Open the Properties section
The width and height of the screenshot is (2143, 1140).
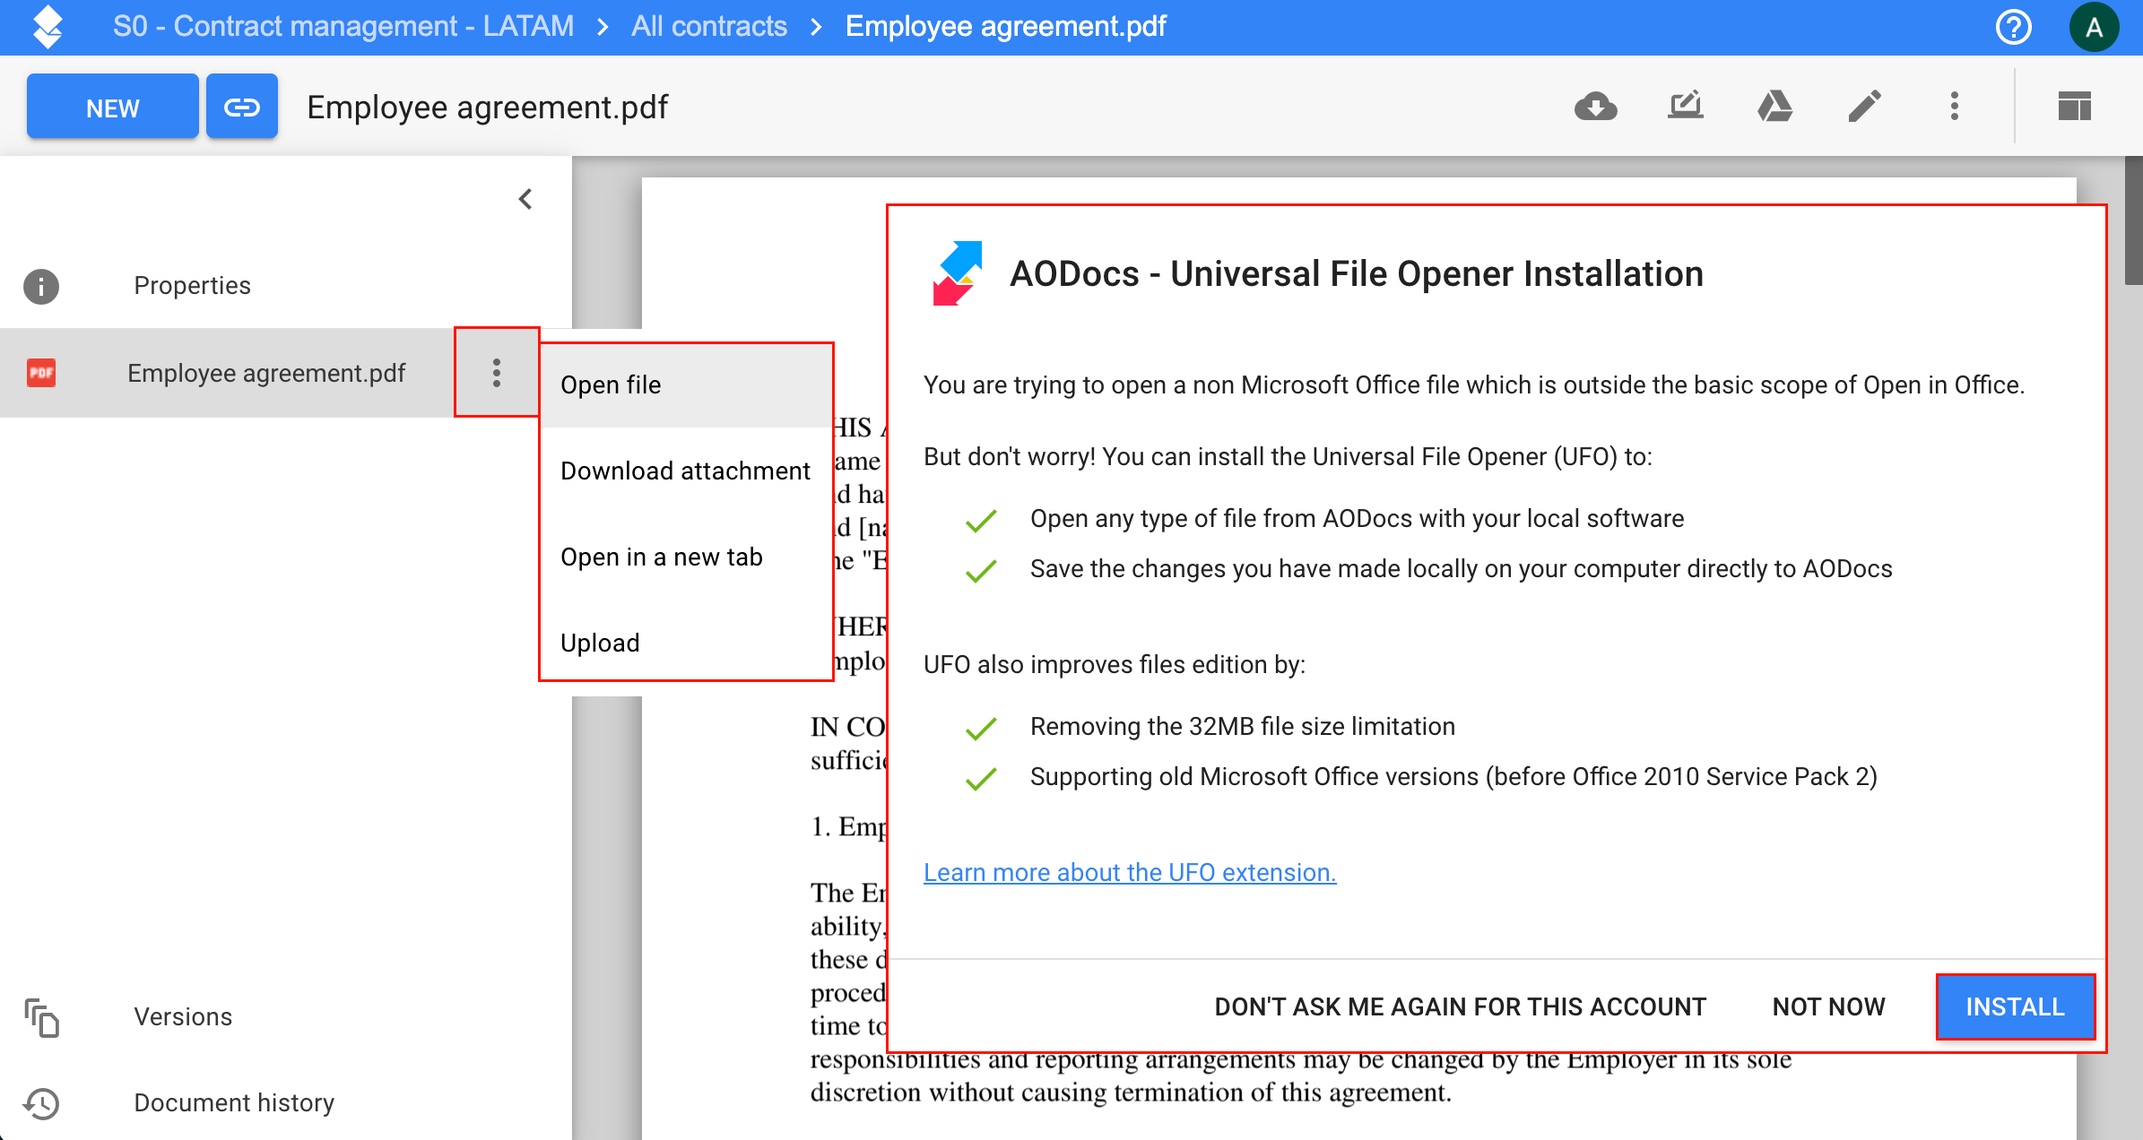click(x=192, y=285)
